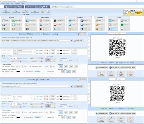The height and width of the screenshot is (124, 144).
Task: Tick Hide Footer checkbox in File panel
Action: click(35, 53)
